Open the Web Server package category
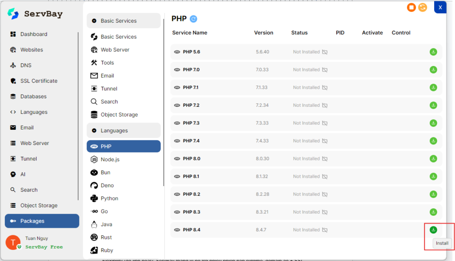This screenshot has height=261, width=455. tap(115, 50)
